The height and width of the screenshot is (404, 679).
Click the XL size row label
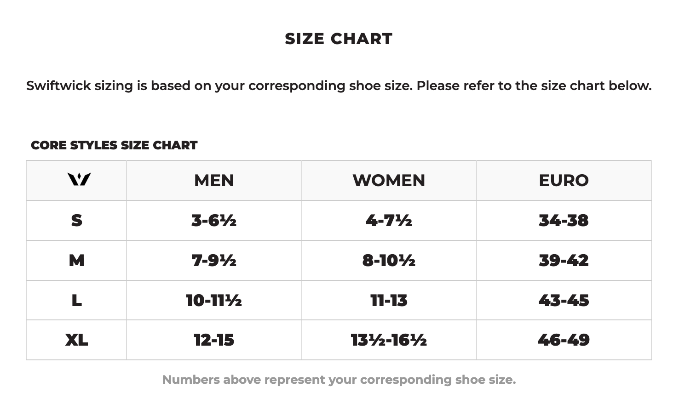(x=76, y=340)
